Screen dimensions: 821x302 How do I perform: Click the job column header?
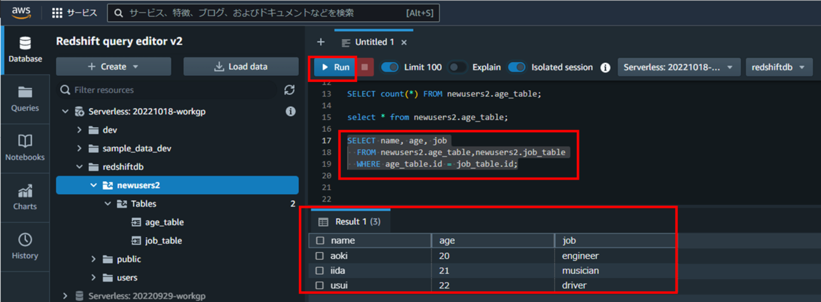[x=615, y=241]
